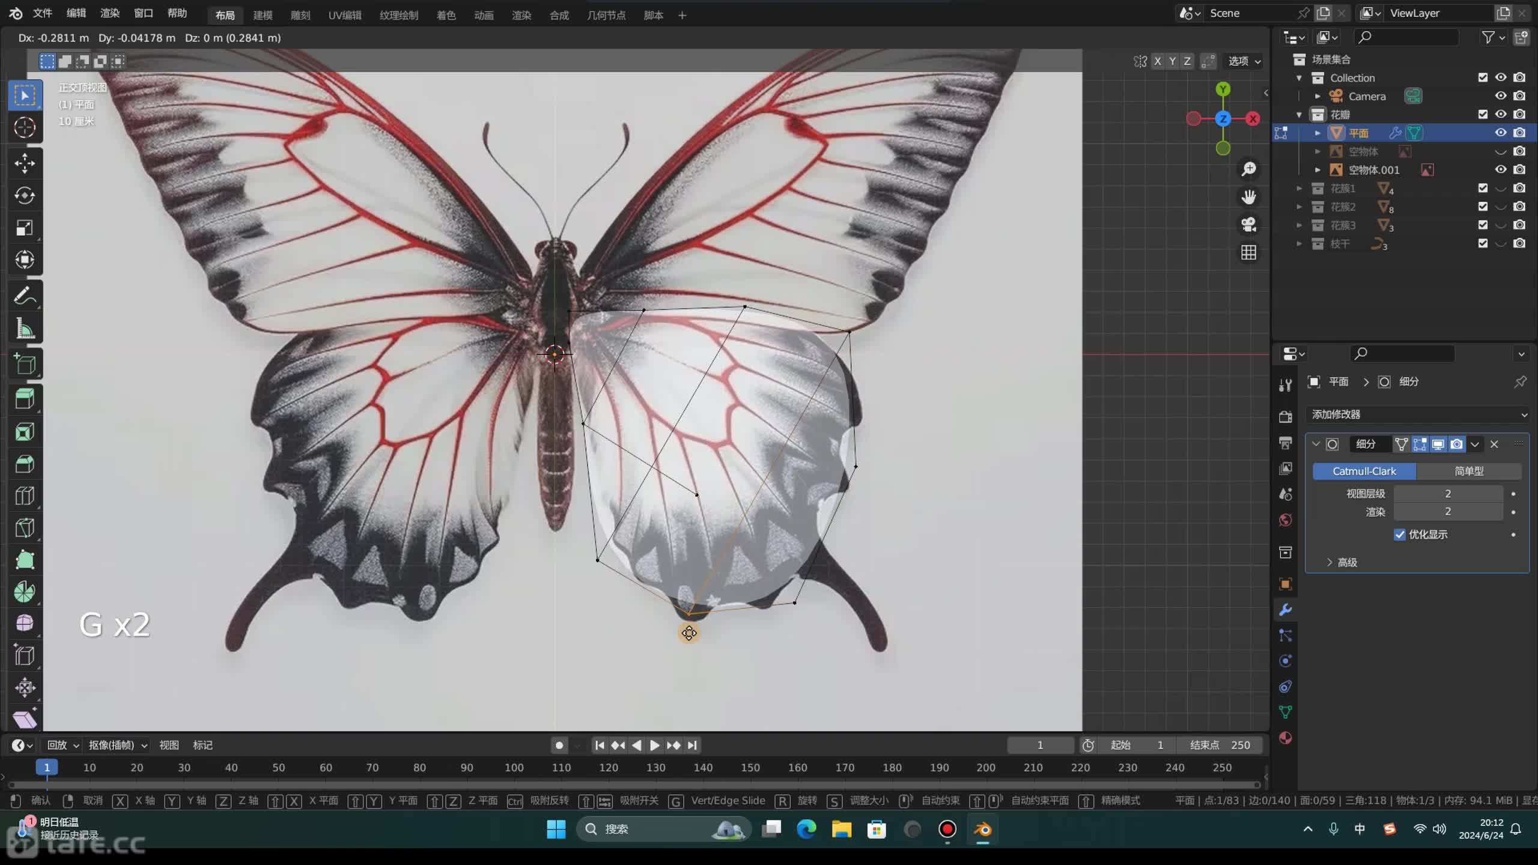Viewport: 1538px width, 865px height.
Task: Pick the Measure ruler tool
Action: click(25, 328)
